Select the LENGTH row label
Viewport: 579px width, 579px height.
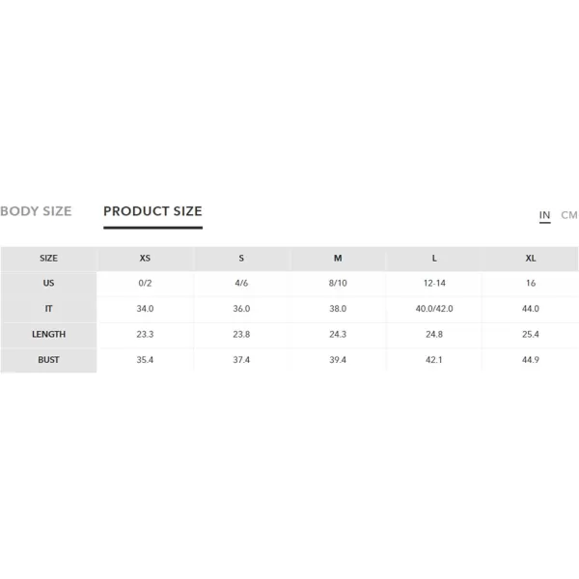(x=49, y=335)
